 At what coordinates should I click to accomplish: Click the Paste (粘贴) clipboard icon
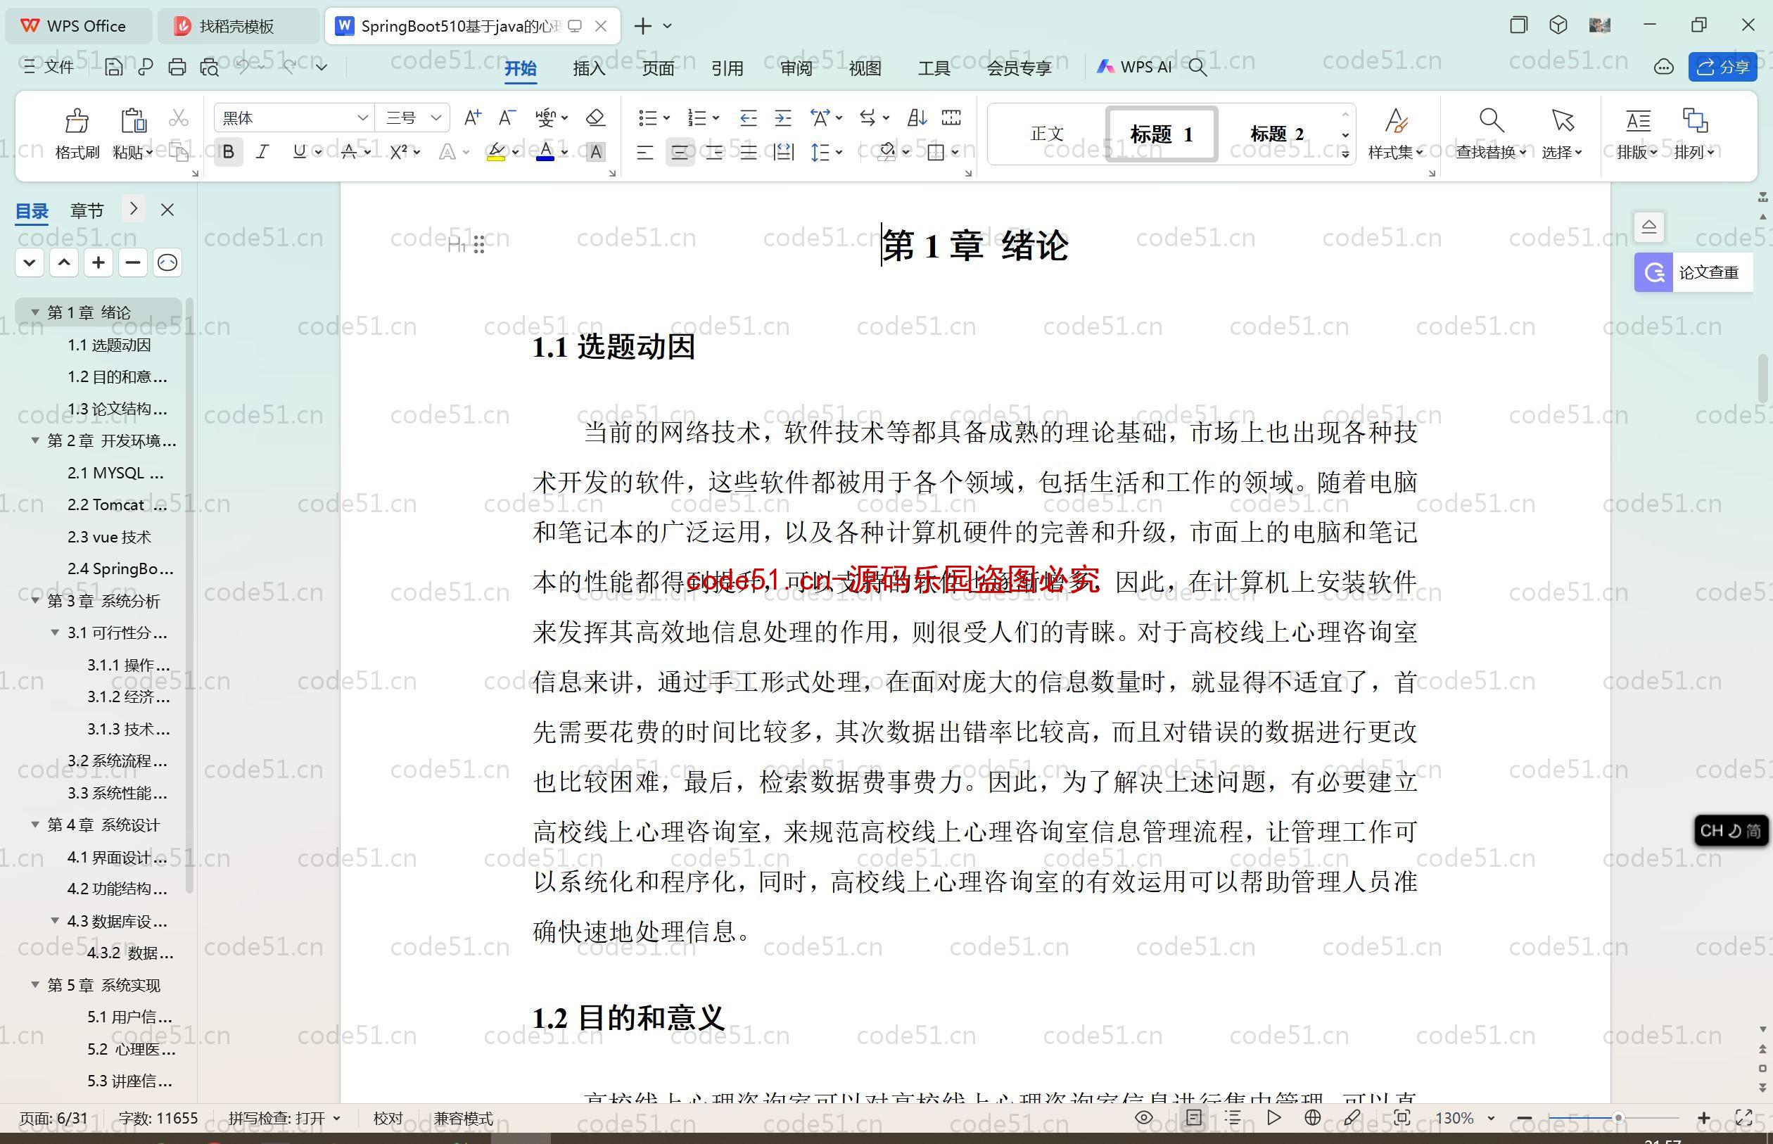click(x=133, y=120)
